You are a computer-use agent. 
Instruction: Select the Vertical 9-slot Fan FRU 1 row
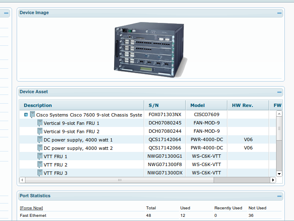(148, 123)
